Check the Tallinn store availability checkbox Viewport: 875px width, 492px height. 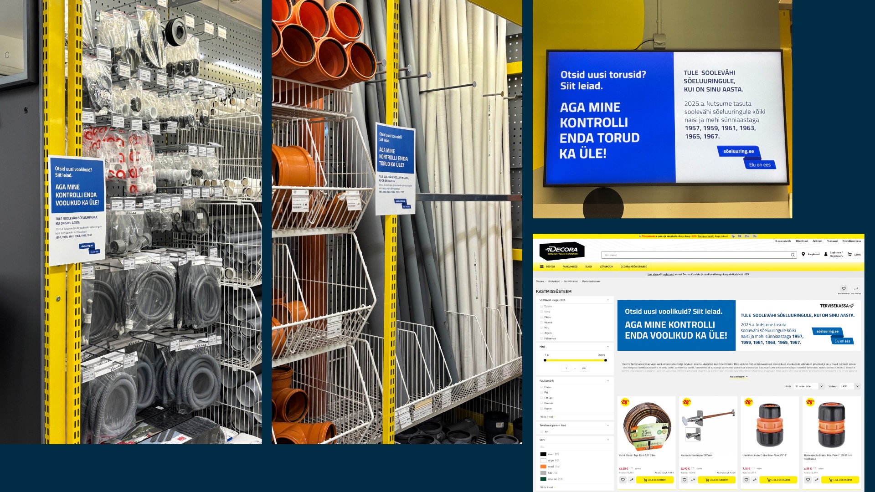pyautogui.click(x=541, y=307)
